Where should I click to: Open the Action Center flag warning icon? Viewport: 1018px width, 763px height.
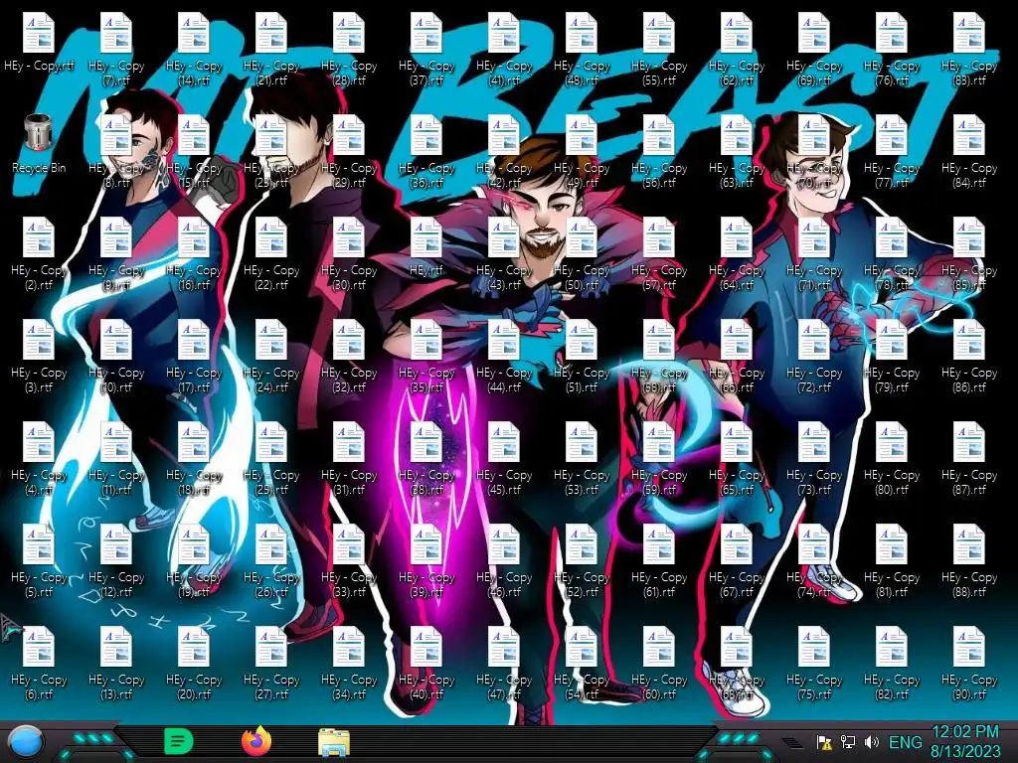[x=824, y=742]
